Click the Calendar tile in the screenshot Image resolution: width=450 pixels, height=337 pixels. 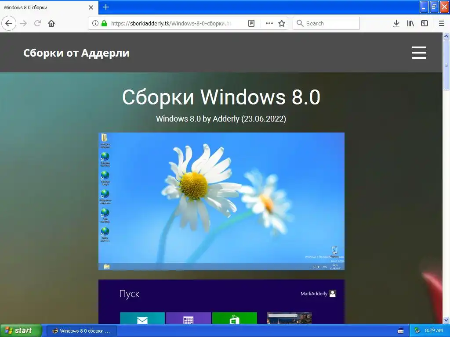click(x=188, y=318)
